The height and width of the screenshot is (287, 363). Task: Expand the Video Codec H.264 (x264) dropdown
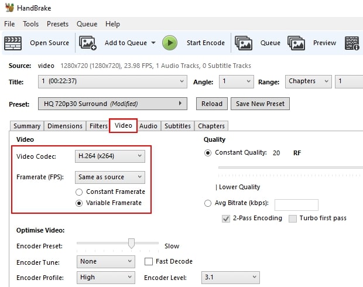[x=110, y=156]
